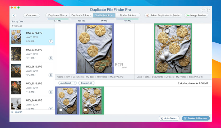Open the Sort by Date dropdown
The width and height of the screenshot is (221, 128).
tap(18, 21)
